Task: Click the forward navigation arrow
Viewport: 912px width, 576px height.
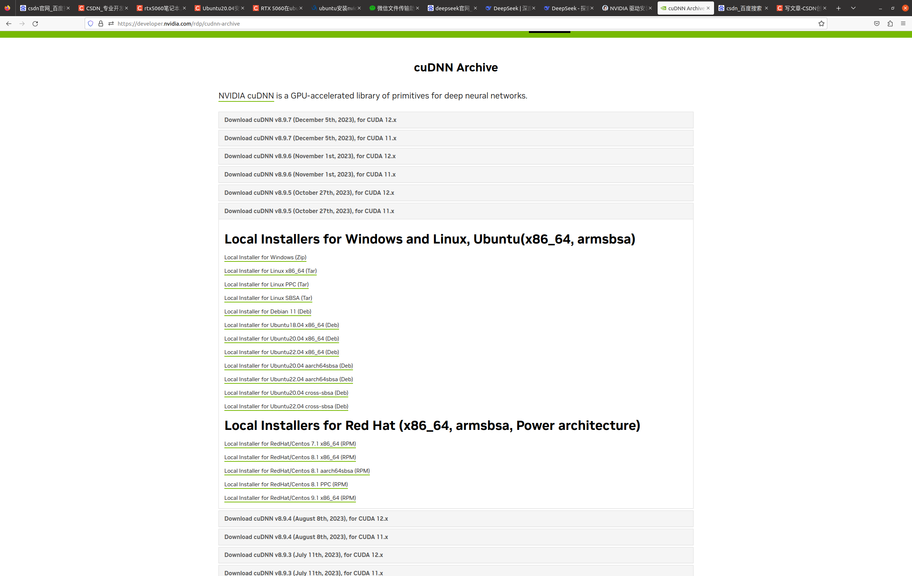Action: point(22,23)
